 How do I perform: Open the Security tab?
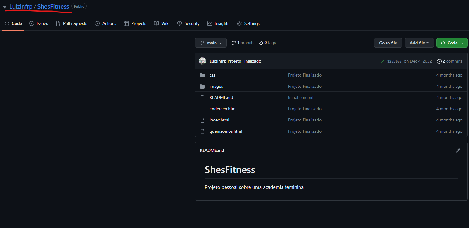point(188,23)
